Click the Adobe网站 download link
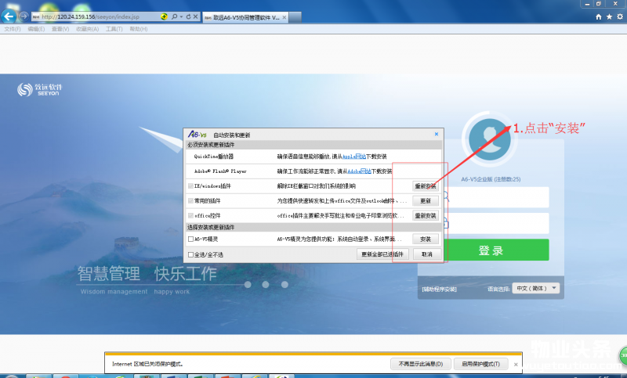The image size is (627, 378). pyautogui.click(x=359, y=171)
